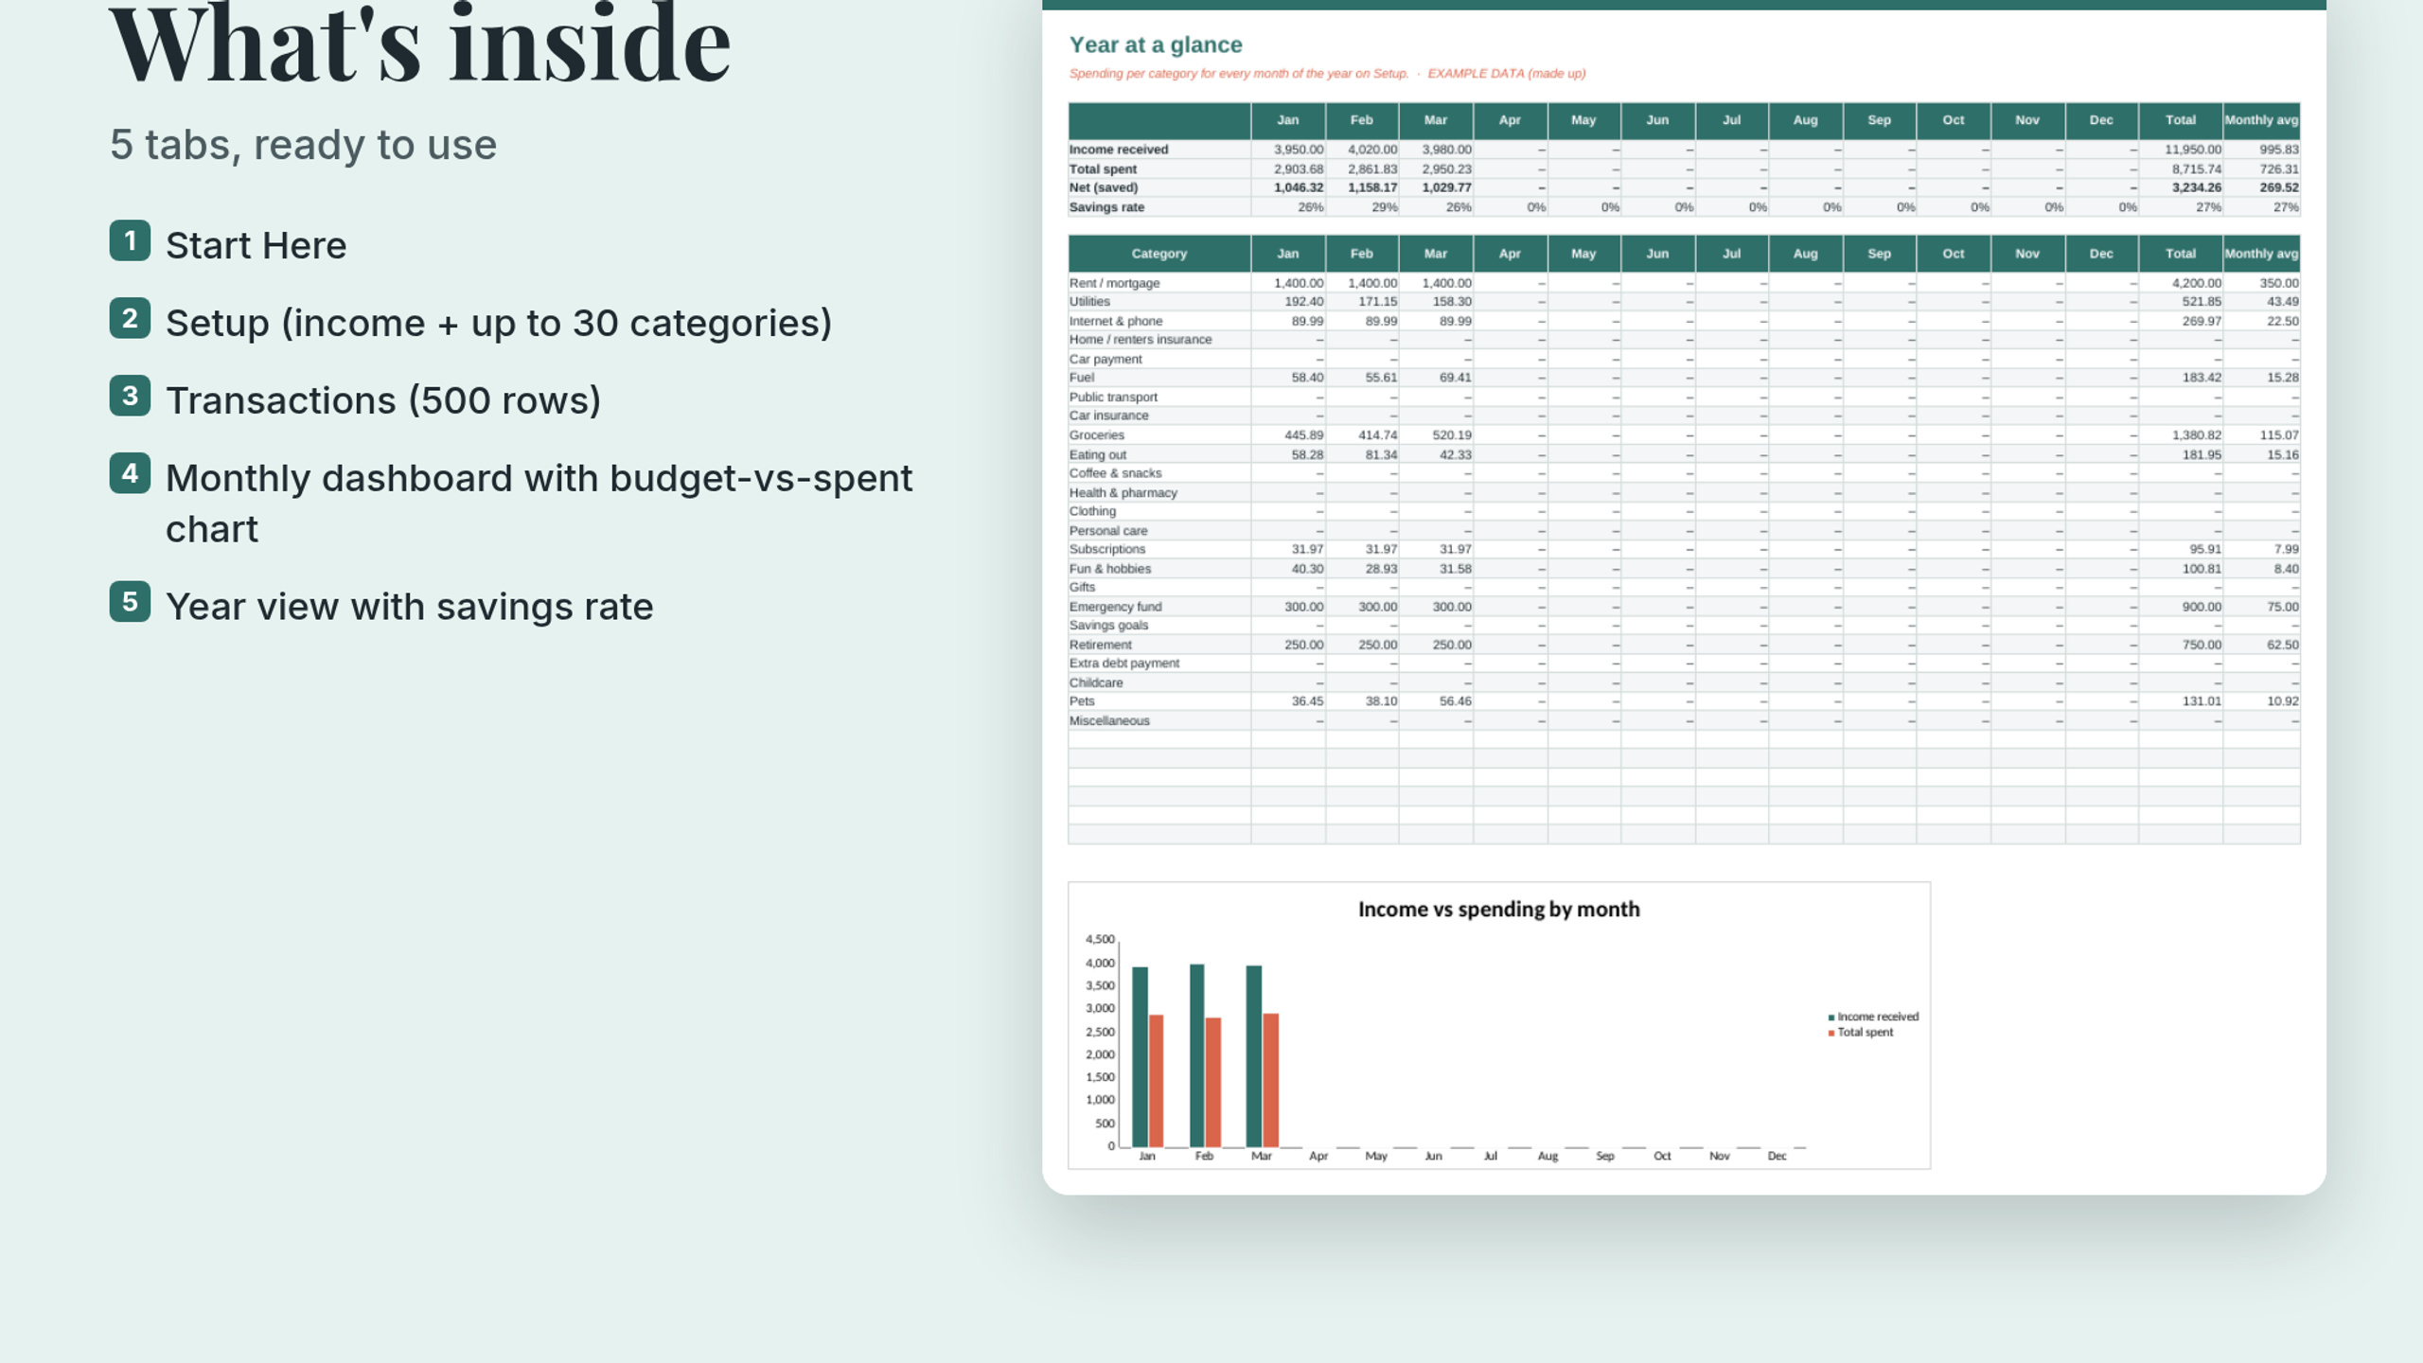Image resolution: width=2423 pixels, height=1363 pixels.
Task: Click the 11,950.00 income total cell
Action: click(2181, 150)
